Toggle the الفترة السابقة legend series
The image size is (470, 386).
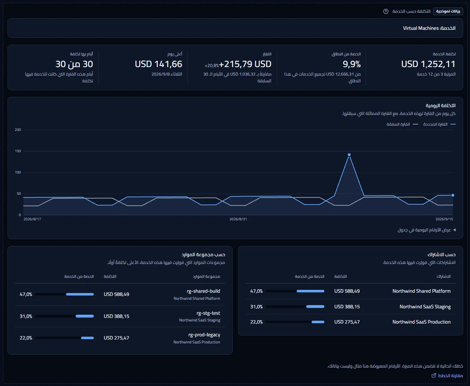tap(402, 124)
